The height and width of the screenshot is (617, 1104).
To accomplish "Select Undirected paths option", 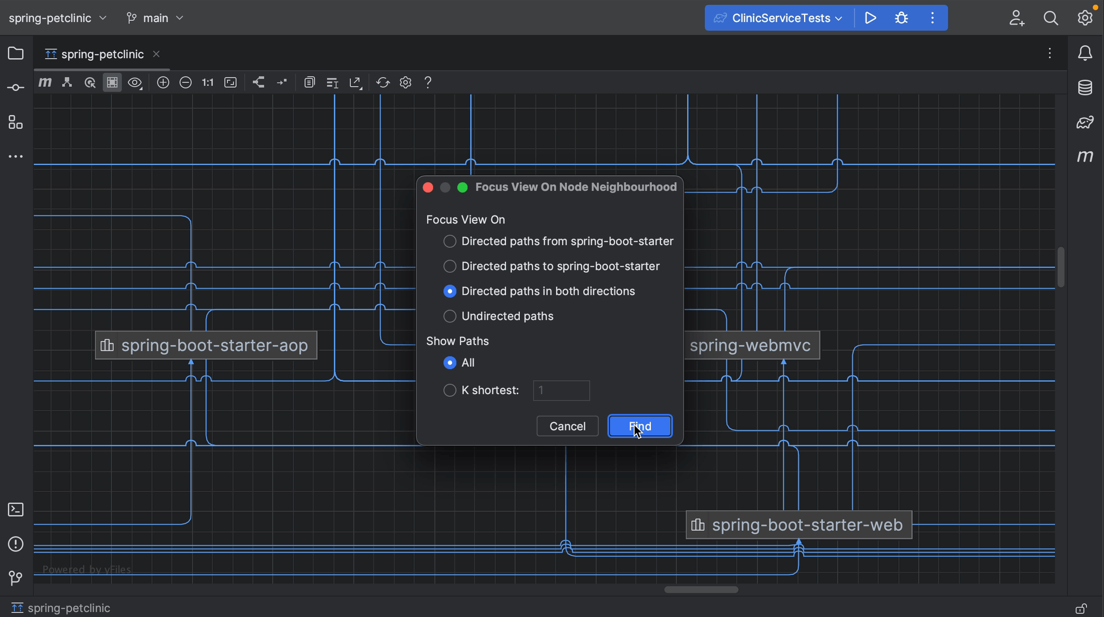I will coord(450,316).
